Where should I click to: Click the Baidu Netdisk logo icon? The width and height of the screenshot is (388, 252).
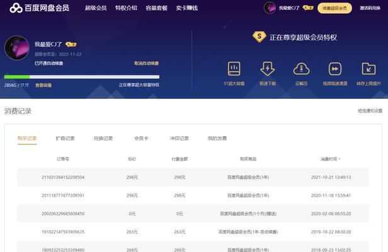click(16, 8)
